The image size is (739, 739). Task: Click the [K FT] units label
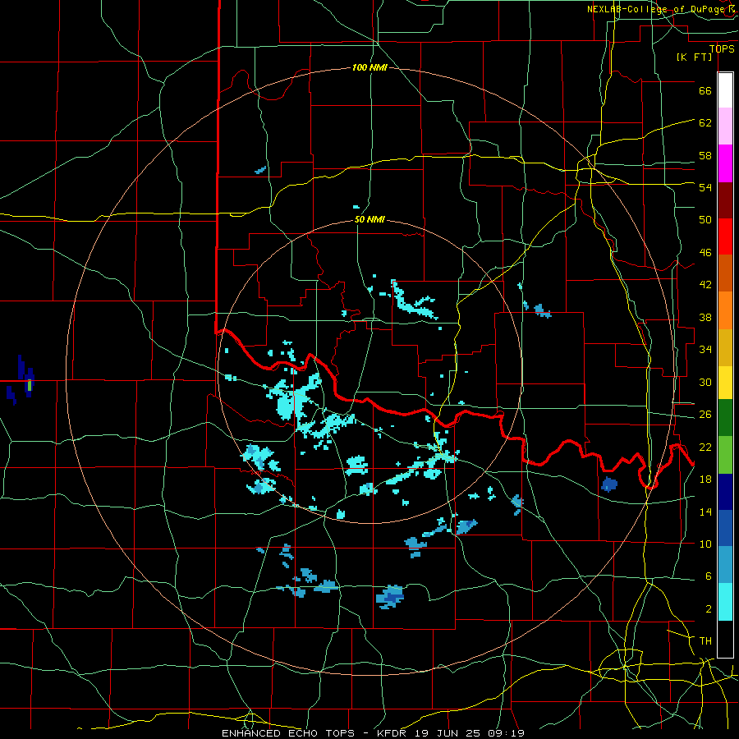pyautogui.click(x=694, y=57)
